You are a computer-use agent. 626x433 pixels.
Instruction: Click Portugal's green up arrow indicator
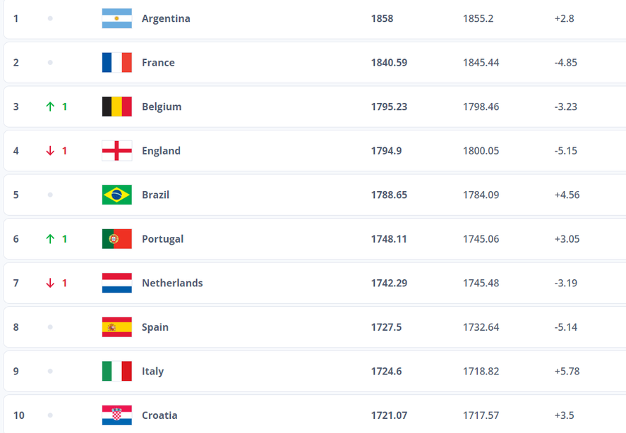50,238
